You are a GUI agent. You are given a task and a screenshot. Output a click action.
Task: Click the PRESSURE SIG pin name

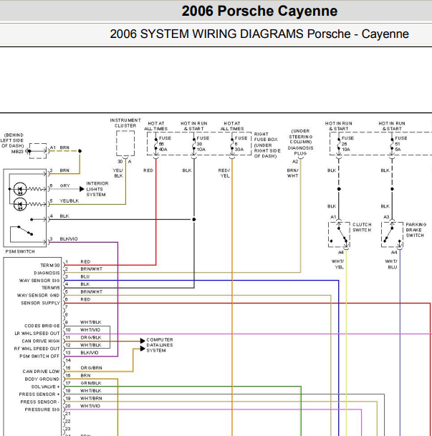pos(42,410)
